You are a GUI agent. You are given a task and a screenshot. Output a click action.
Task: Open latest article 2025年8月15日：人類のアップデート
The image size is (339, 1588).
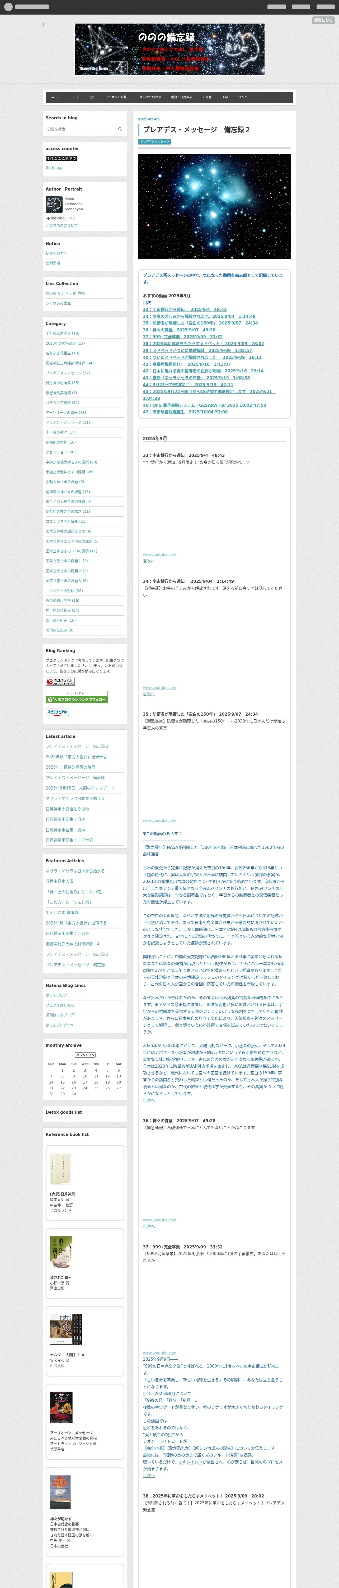[80, 788]
